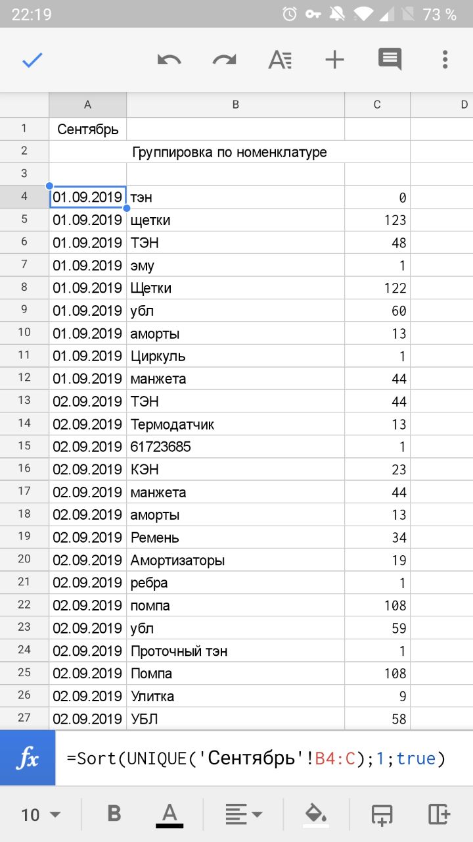Open the insert plus menu
Image resolution: width=473 pixels, height=842 pixels.
[x=334, y=61]
